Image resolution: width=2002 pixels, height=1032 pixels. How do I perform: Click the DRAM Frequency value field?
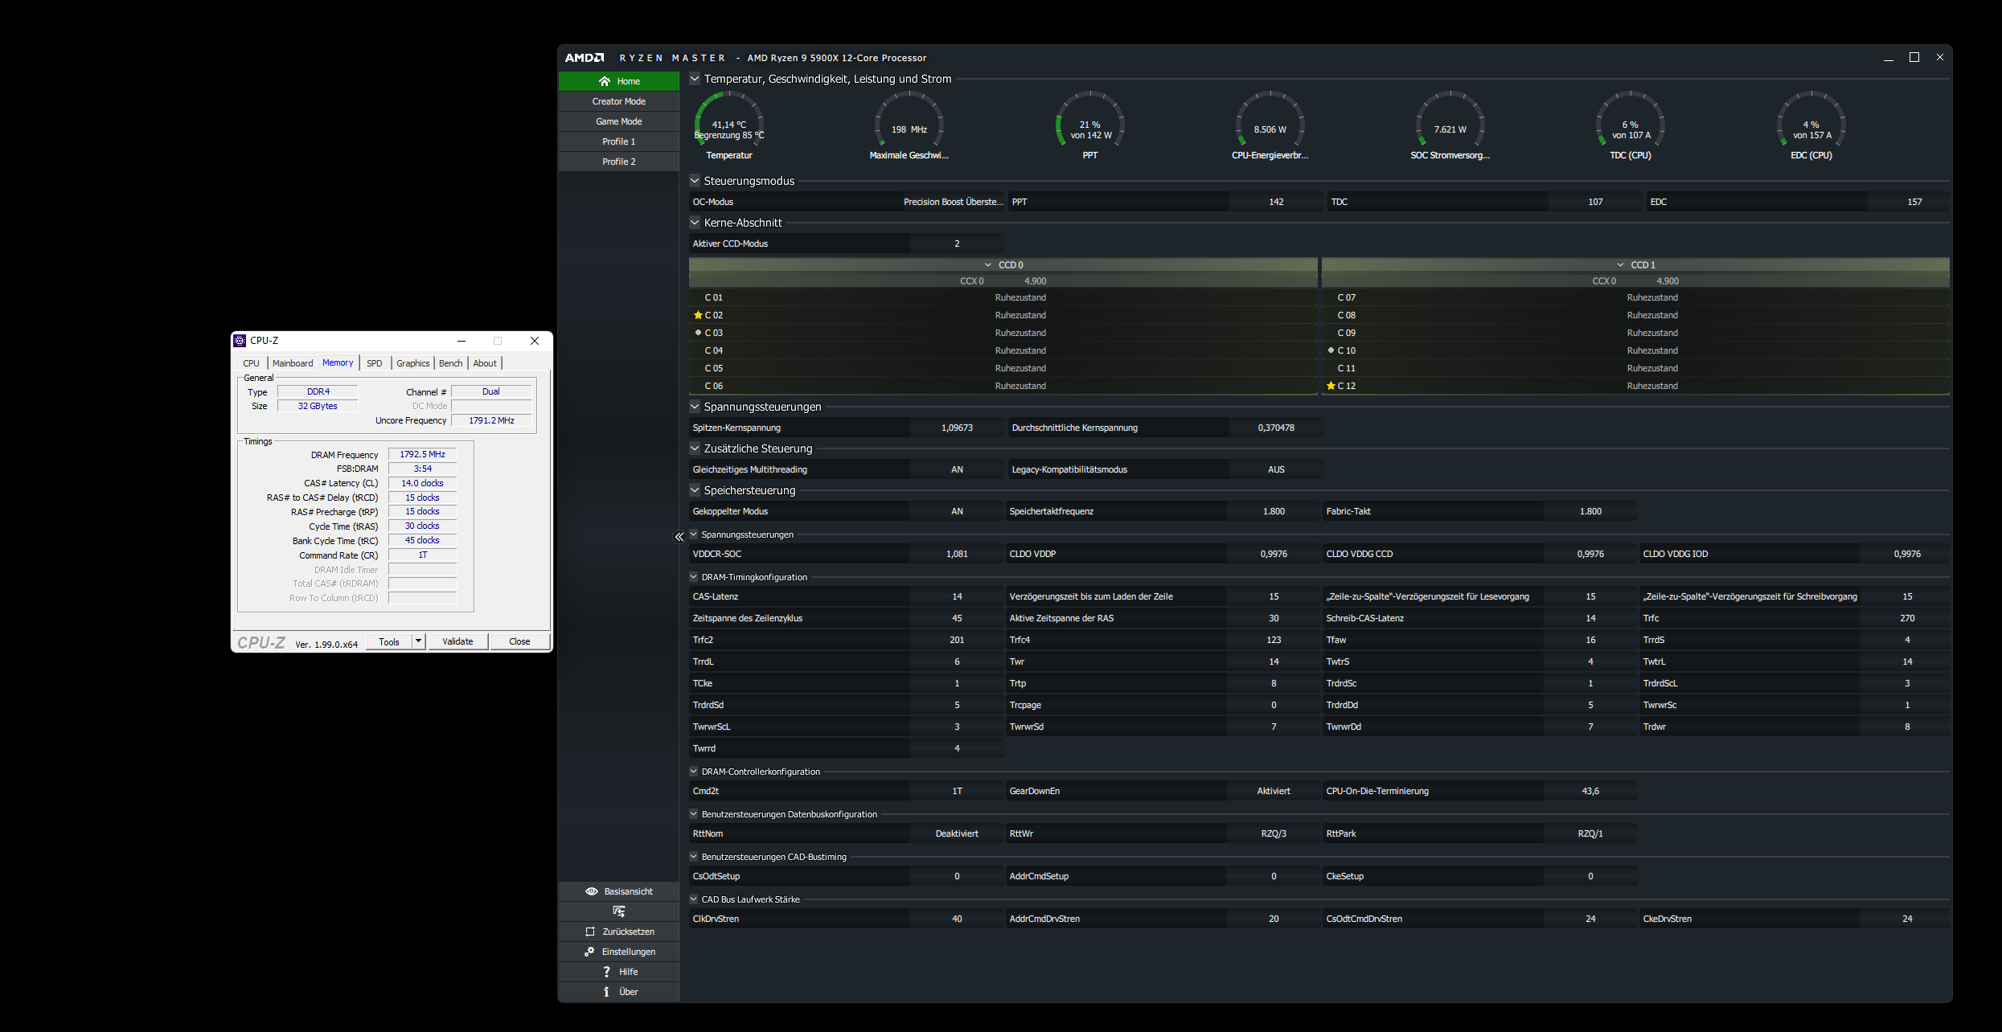point(422,454)
